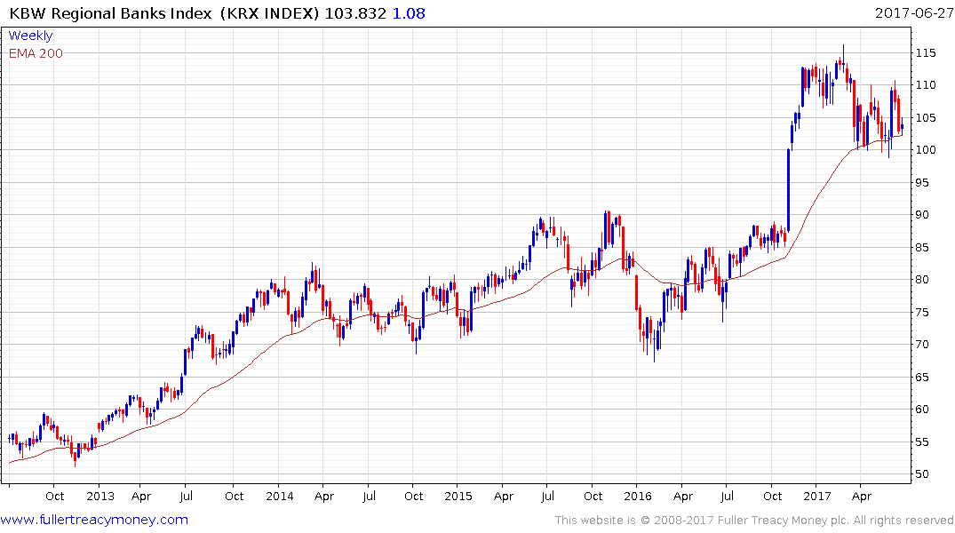
Task: Click the copyright notice 'Fuller Treacy Money plc'
Action: (784, 521)
